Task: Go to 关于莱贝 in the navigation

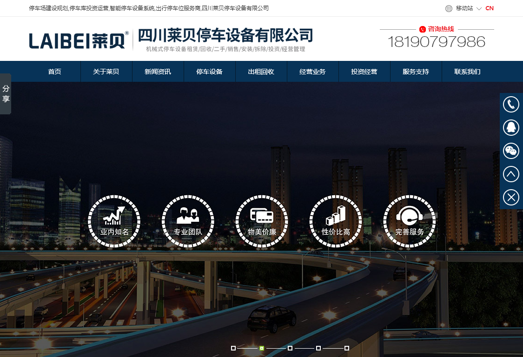Action: point(106,72)
